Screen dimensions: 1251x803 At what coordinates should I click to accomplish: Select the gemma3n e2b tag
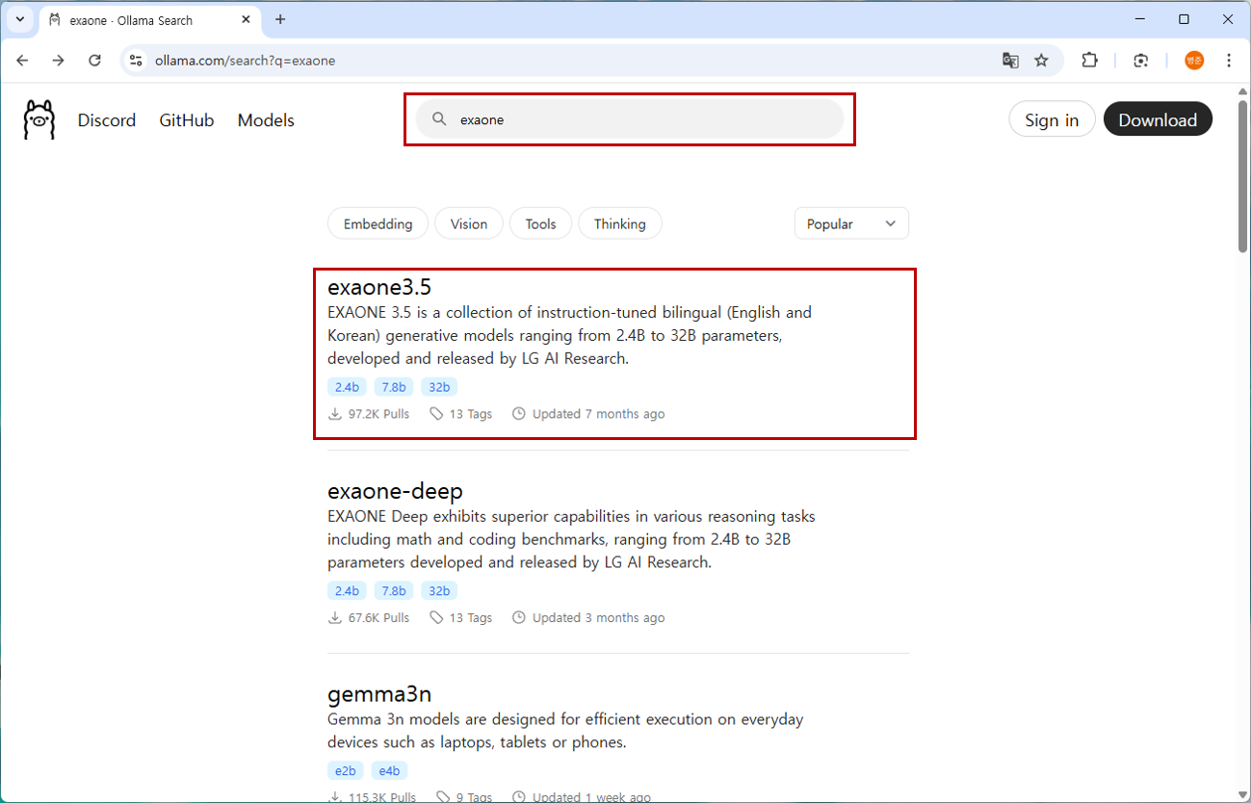345,770
